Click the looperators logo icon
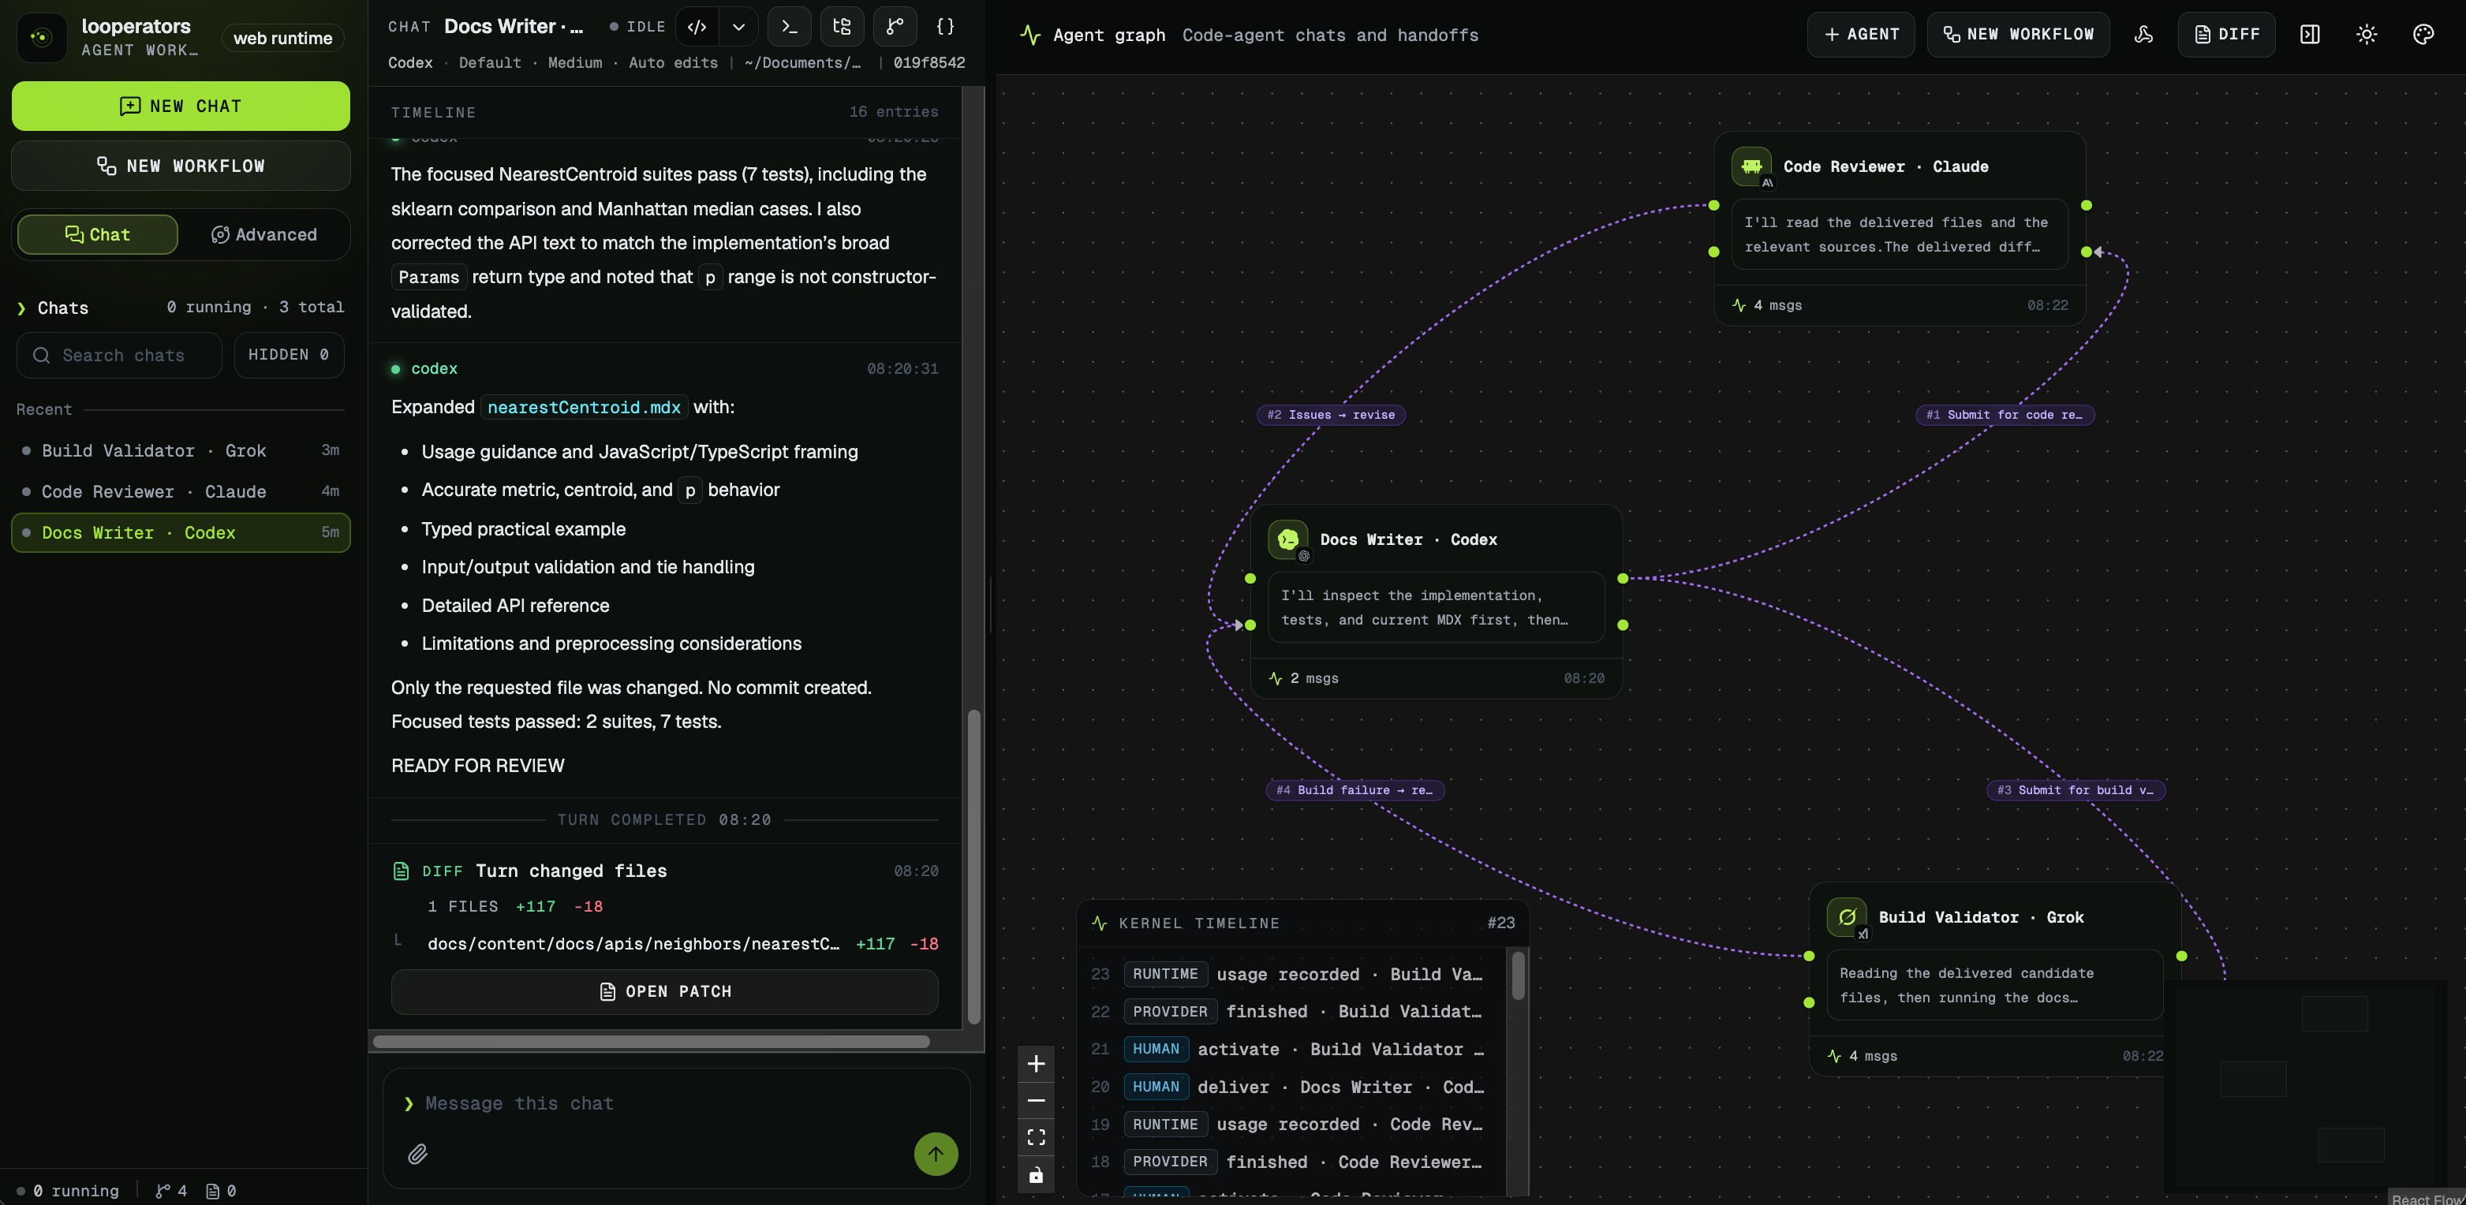Viewport: 2466px width, 1205px height. (x=41, y=37)
